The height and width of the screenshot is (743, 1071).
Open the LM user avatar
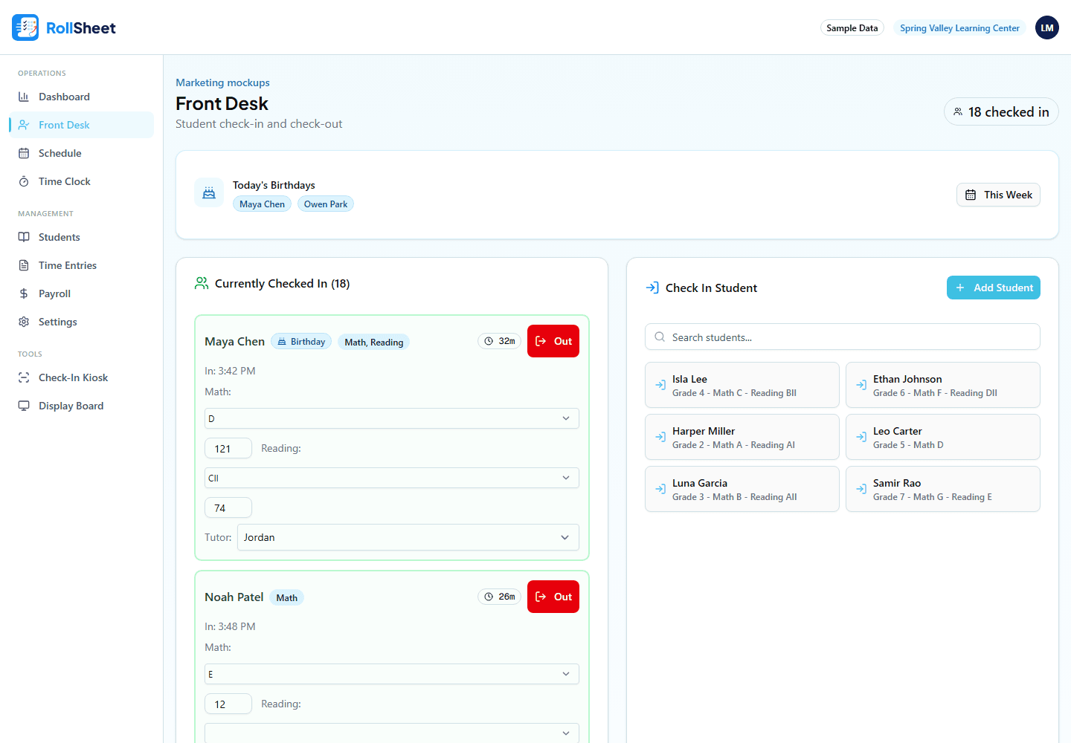click(1047, 27)
